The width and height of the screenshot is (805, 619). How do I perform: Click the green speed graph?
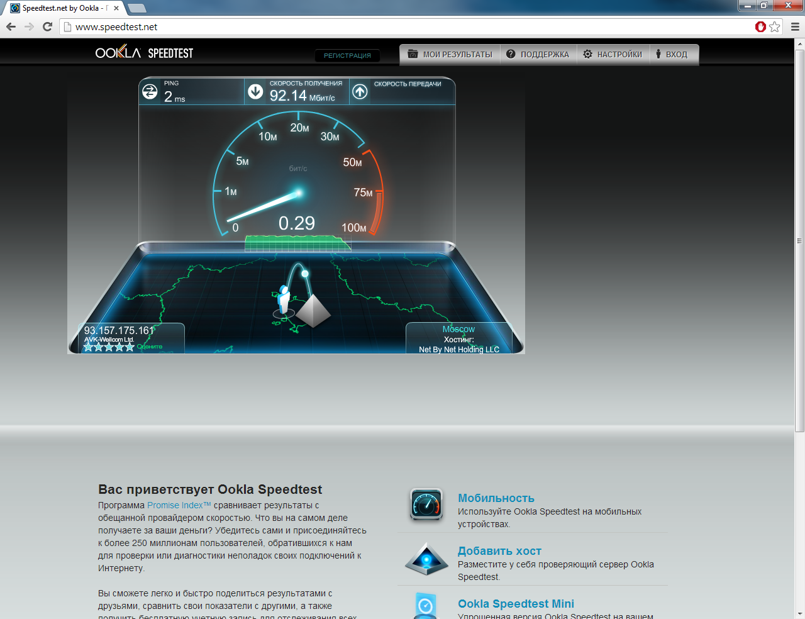(x=298, y=243)
